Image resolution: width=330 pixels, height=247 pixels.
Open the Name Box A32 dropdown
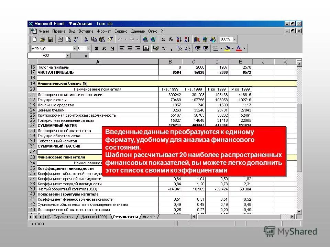pos(68,56)
